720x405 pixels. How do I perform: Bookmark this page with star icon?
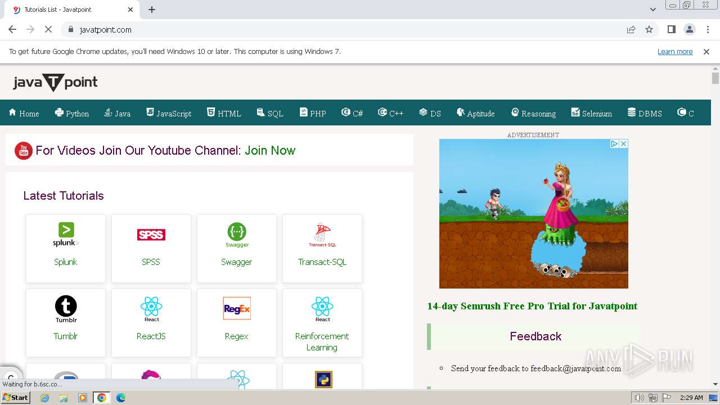[x=649, y=29]
